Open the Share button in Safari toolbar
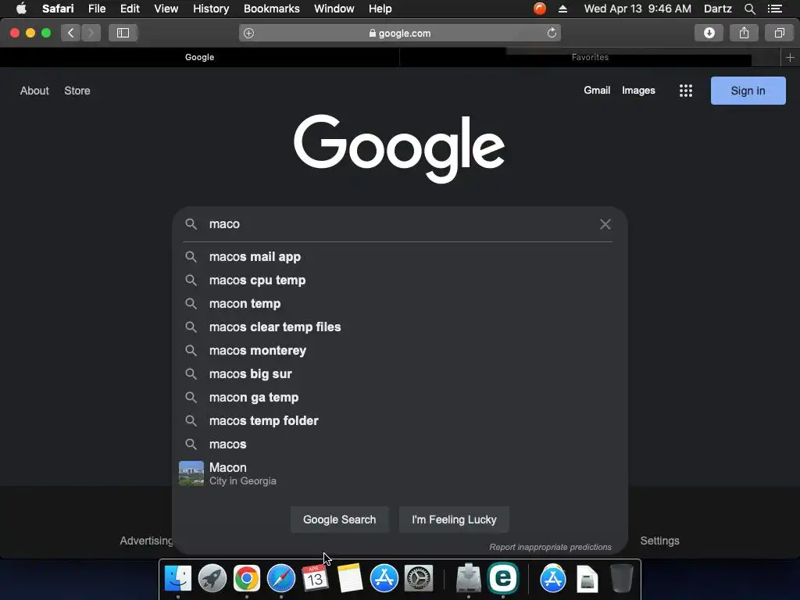 [x=744, y=33]
